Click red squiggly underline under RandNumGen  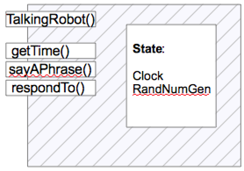pos(171,94)
